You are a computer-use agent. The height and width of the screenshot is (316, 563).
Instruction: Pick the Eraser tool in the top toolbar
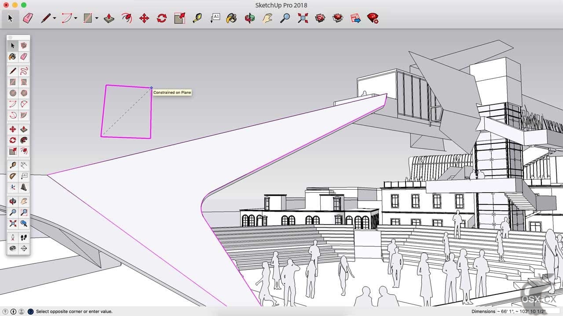(28, 18)
